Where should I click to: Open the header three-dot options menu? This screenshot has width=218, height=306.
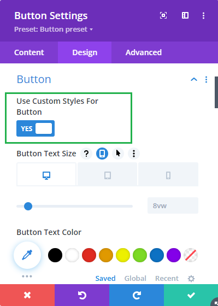point(203,16)
